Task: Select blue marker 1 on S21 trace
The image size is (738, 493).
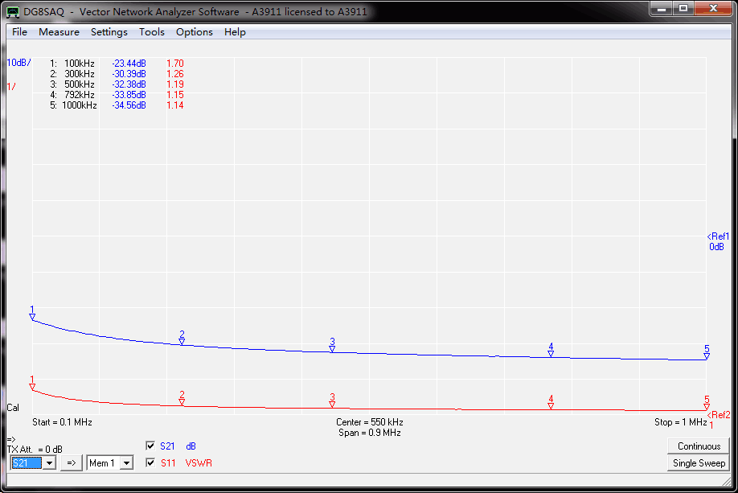Action: pos(32,313)
